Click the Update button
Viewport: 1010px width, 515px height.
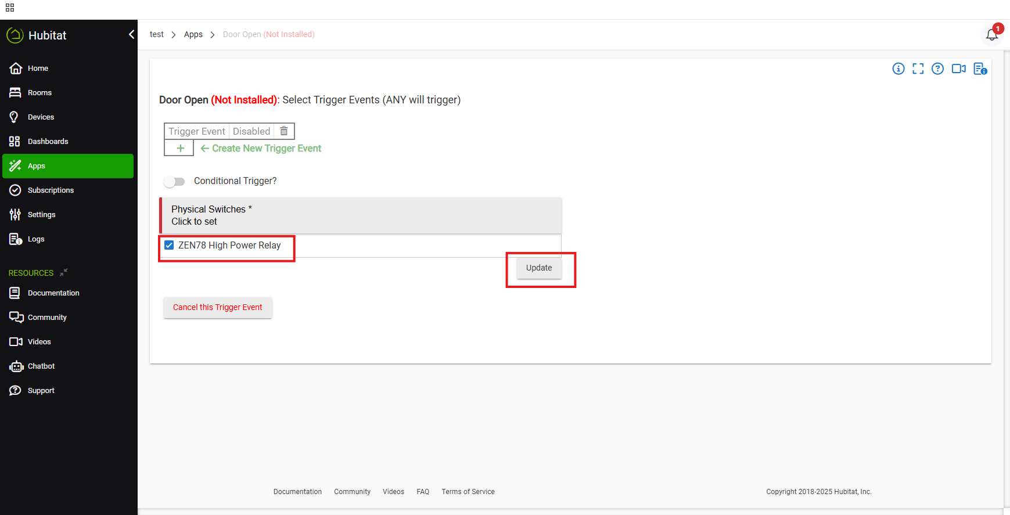tap(539, 268)
